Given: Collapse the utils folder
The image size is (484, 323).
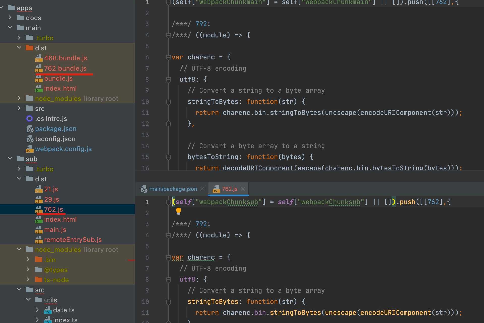Looking at the screenshot, I should [28, 300].
